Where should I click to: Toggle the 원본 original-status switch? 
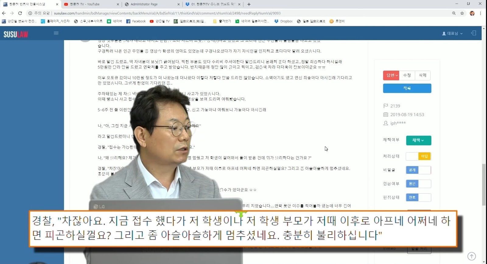click(419, 184)
